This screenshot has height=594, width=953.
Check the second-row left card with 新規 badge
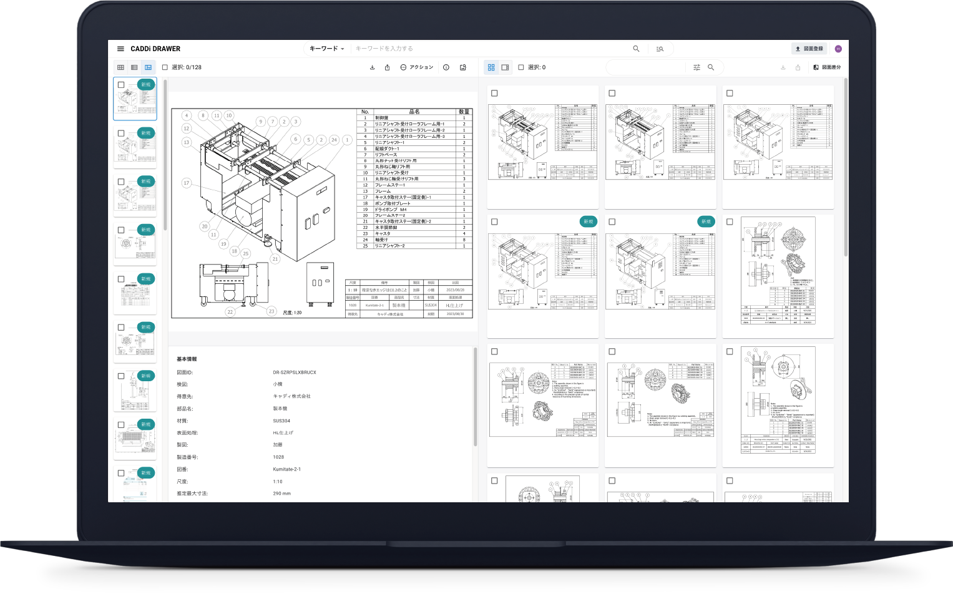pos(494,222)
